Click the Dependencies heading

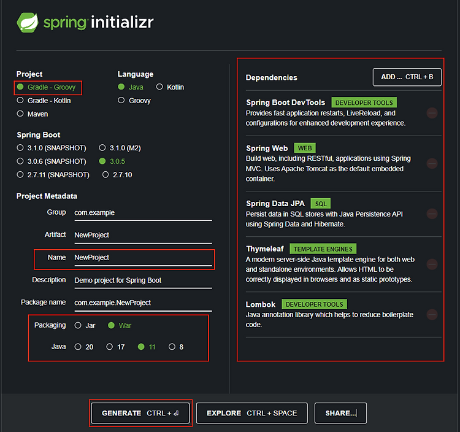coord(271,77)
